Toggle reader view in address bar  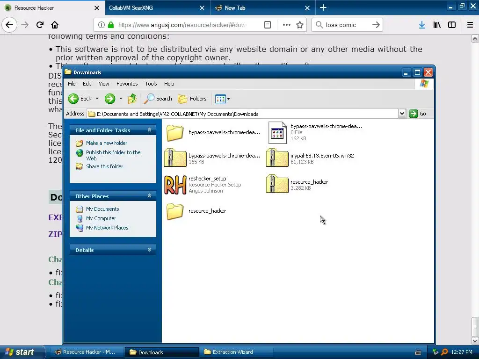267,25
